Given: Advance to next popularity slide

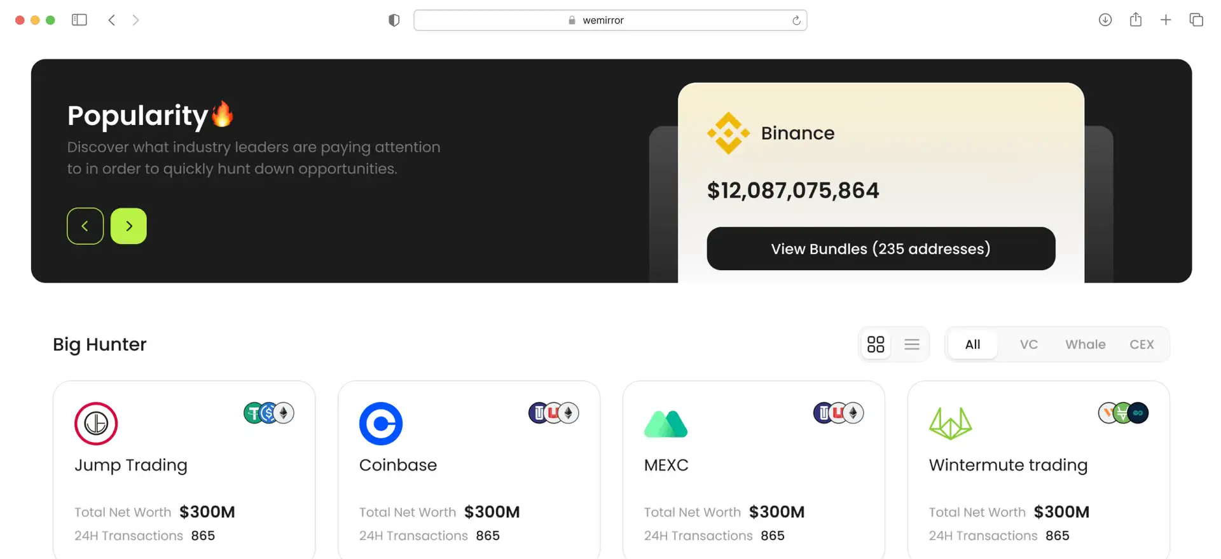Looking at the screenshot, I should click(128, 226).
